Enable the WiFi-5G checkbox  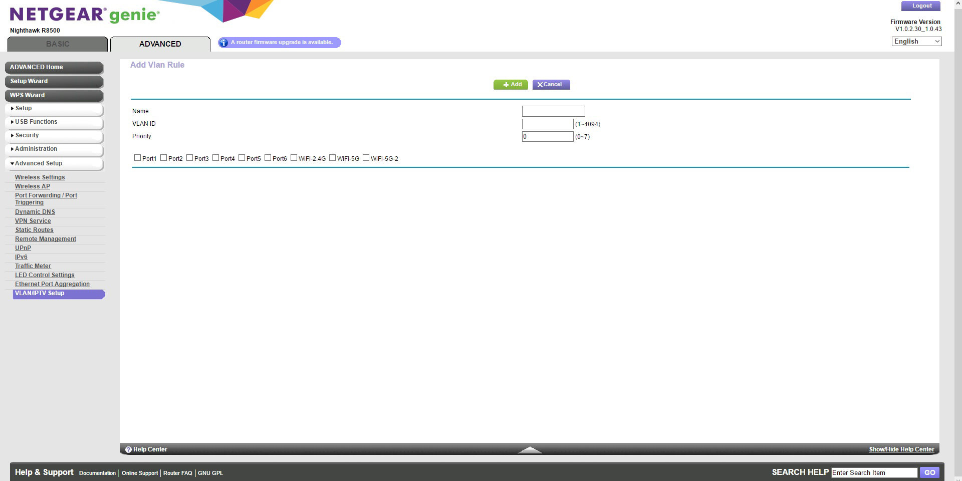point(332,158)
